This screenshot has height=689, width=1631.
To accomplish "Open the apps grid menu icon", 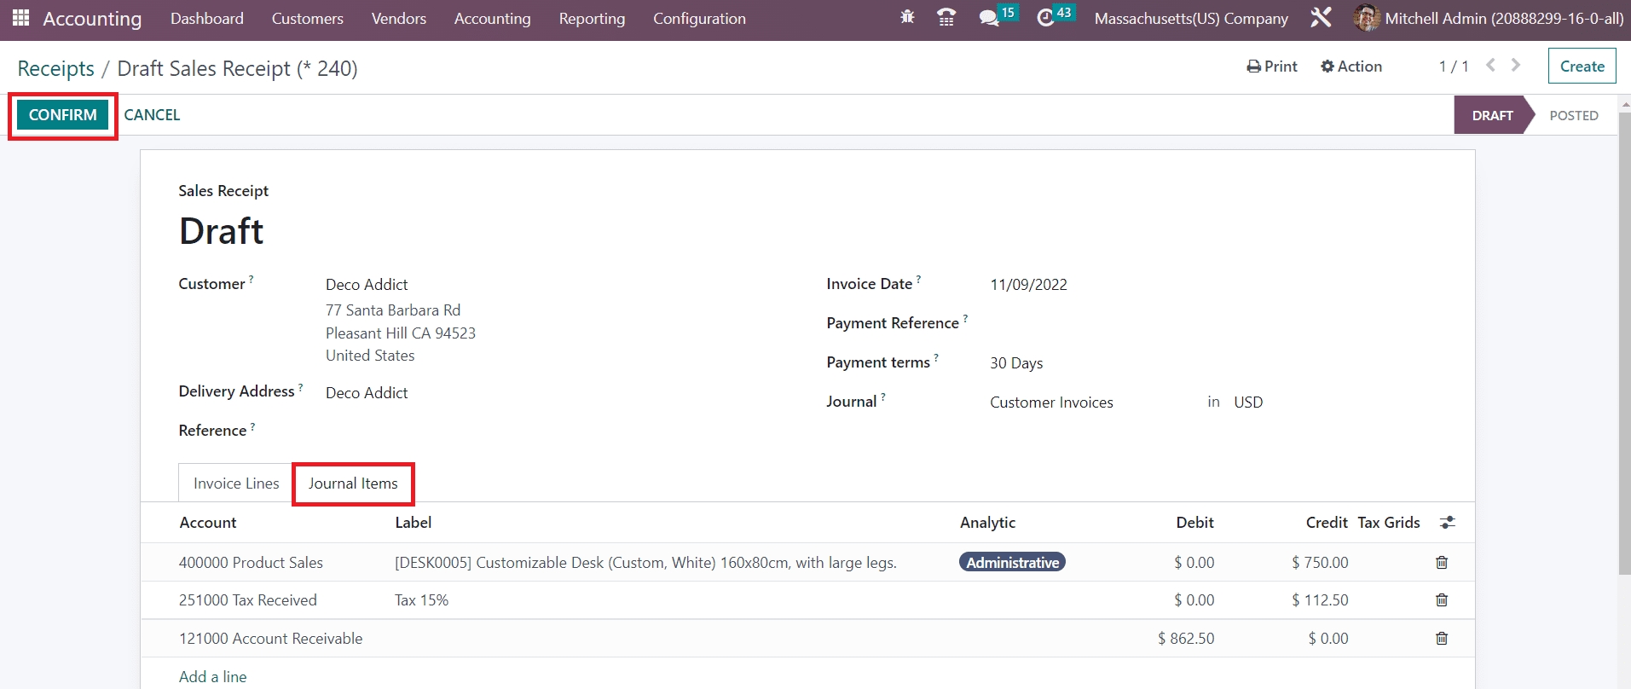I will click(21, 18).
